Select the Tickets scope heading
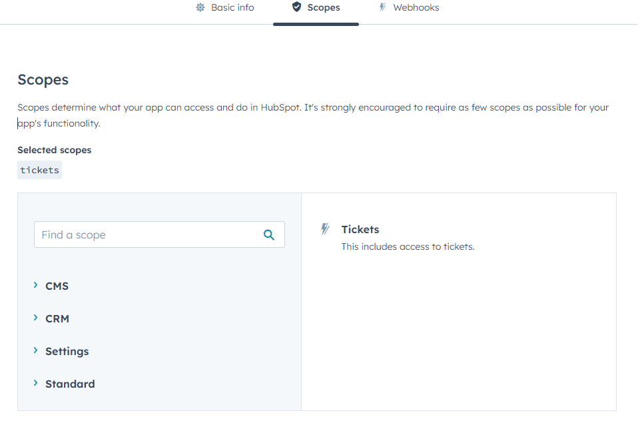 click(360, 229)
